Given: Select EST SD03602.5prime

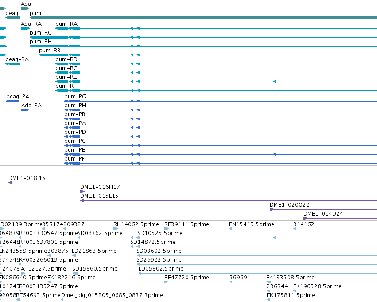Looking at the screenshot, I should (159, 251).
